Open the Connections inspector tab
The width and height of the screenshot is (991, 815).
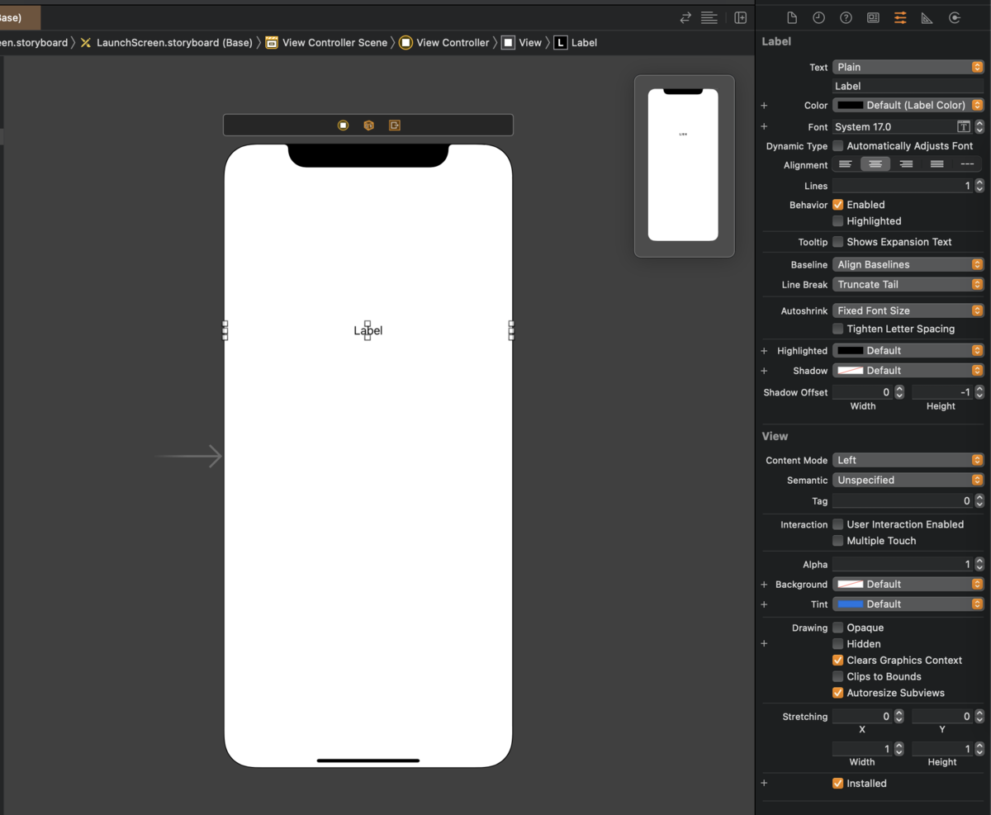click(x=955, y=18)
